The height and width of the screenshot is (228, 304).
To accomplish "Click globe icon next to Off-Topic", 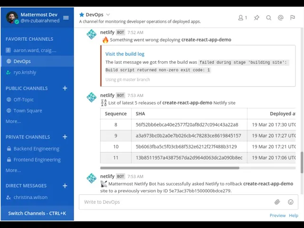I will click(x=9, y=100).
